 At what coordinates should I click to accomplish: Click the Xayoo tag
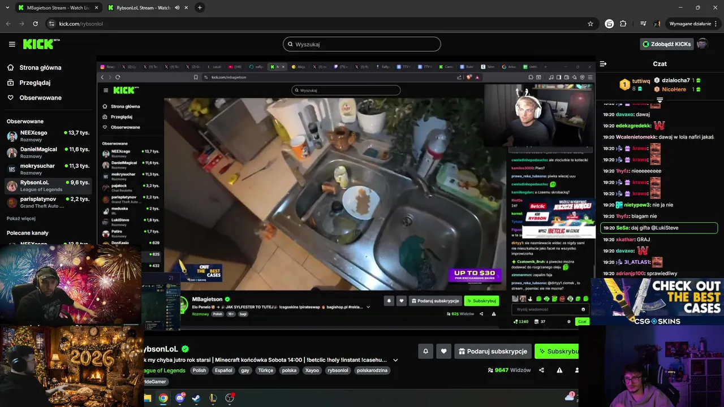(312, 370)
